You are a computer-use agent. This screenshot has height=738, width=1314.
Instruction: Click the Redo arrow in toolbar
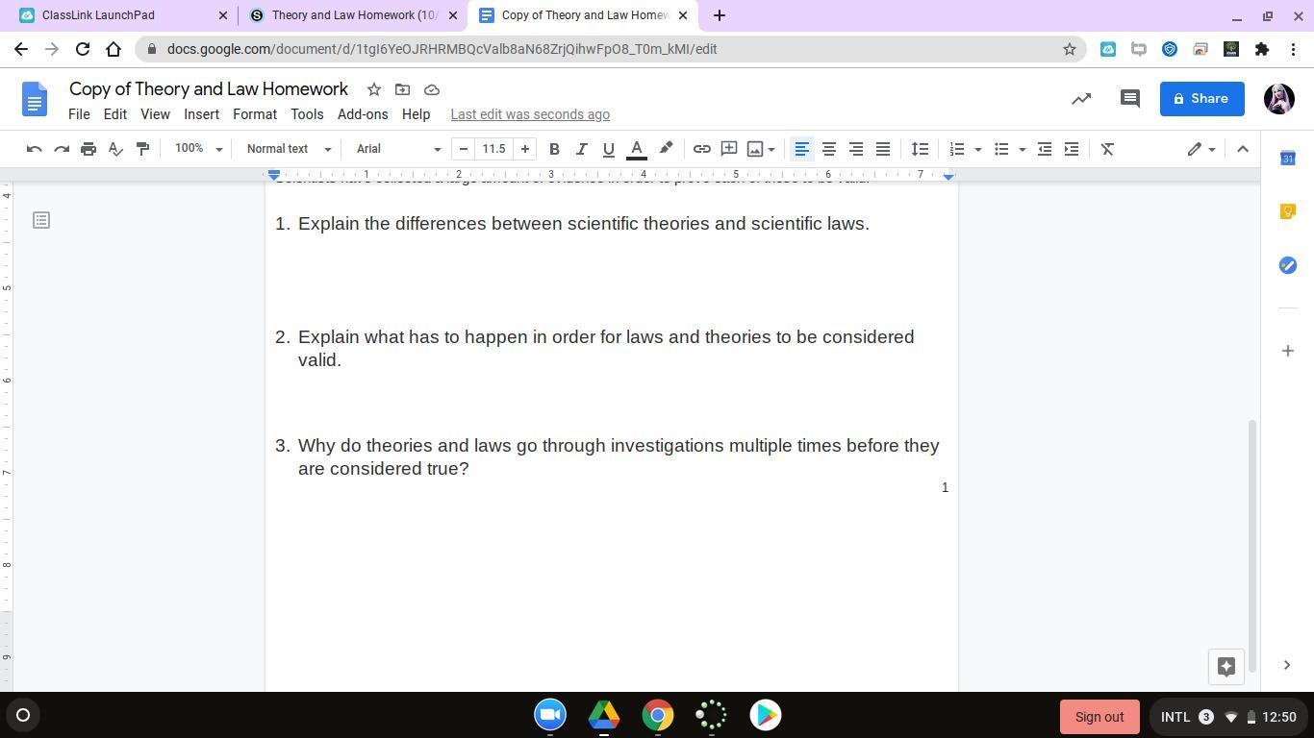pos(62,149)
